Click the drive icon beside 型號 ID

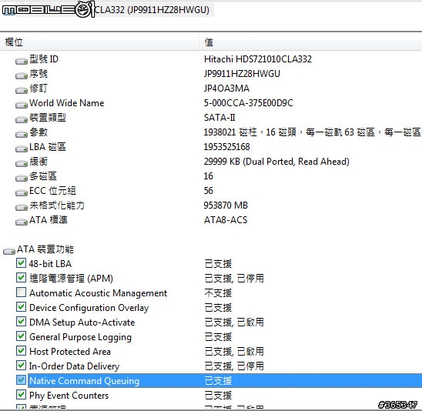[22, 62]
